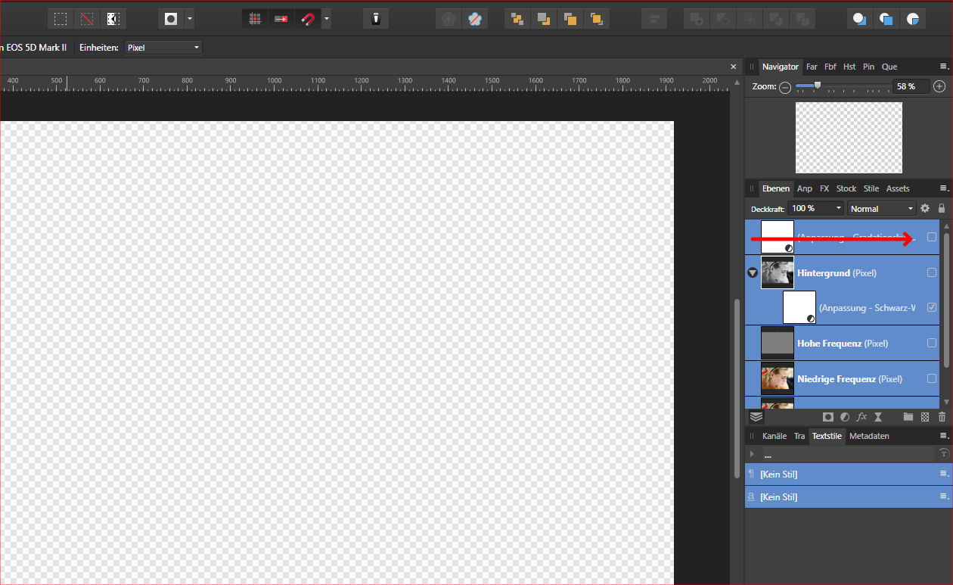Delete layer using the trash icon

(x=942, y=417)
